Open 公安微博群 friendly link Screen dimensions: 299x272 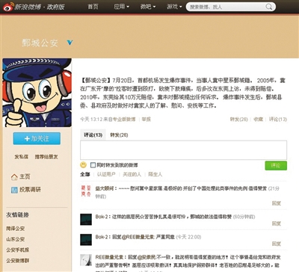pyautogui.click(x=18, y=261)
